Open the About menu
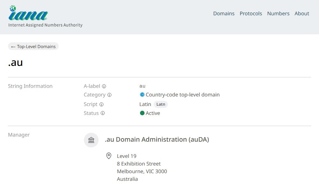Viewport: 319px width, 191px height. tap(302, 13)
